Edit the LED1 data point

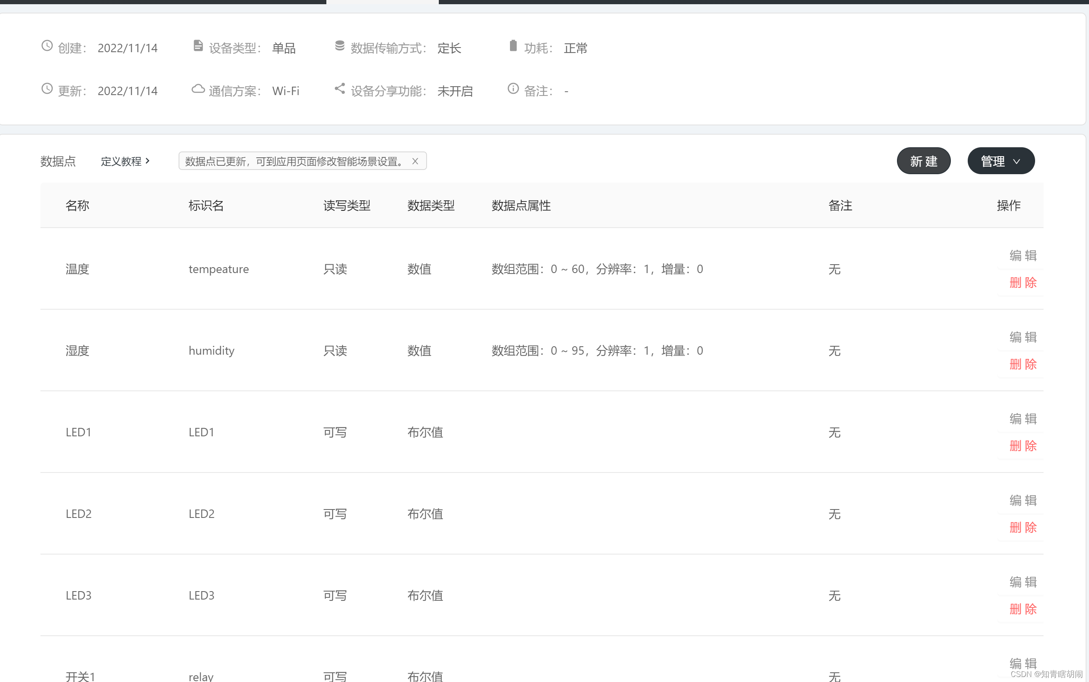(1022, 419)
